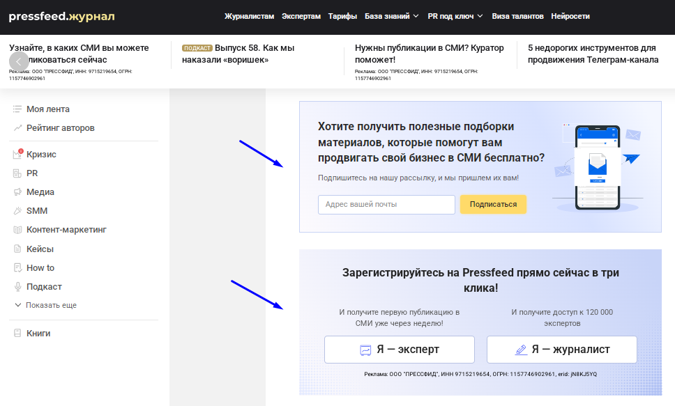The image size is (675, 406).
Task: Click the expert chat icon on button
Action: [x=365, y=350]
